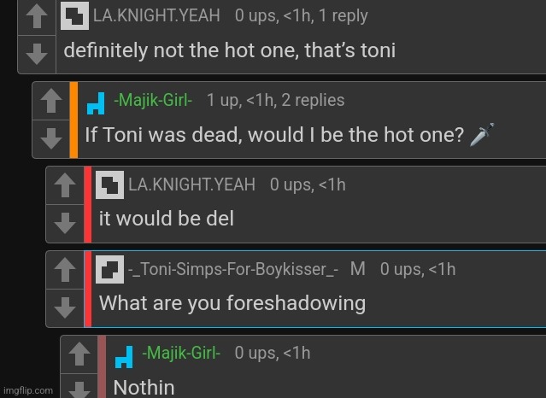Click the M badge beside Toni-Simps-For-Boykisser
Viewport: 546px width, 398px height.
358,269
